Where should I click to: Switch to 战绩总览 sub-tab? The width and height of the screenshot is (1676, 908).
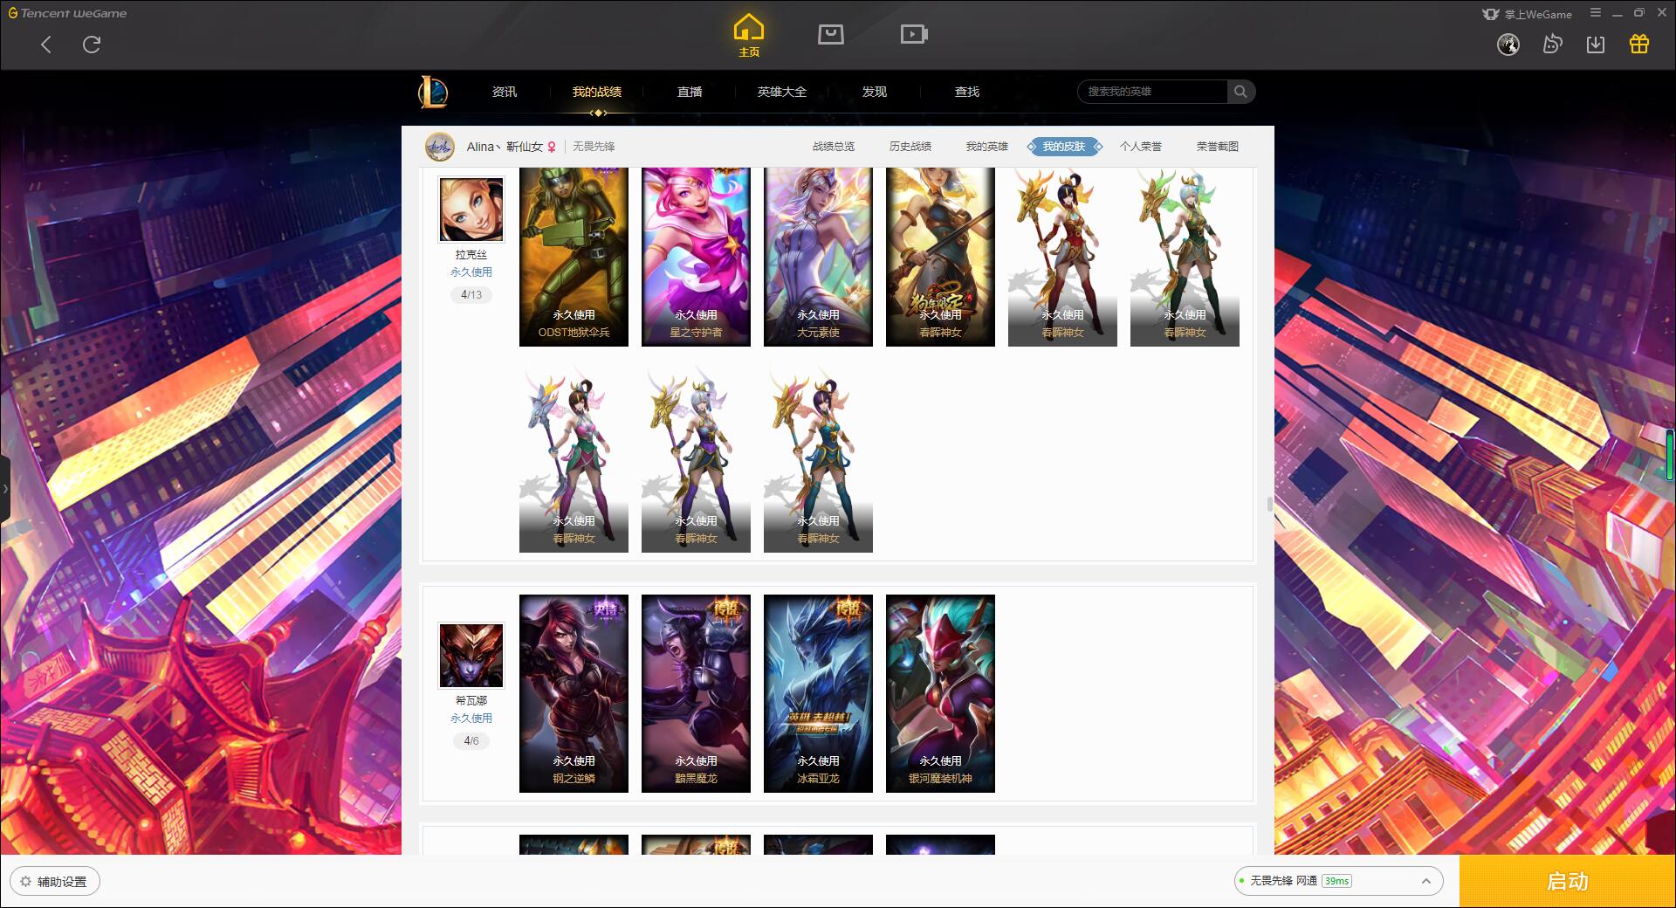[x=834, y=147]
